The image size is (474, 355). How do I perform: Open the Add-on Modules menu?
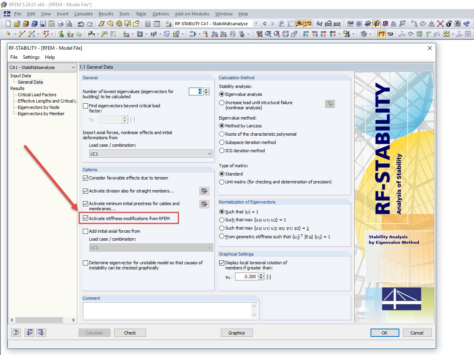tap(192, 13)
